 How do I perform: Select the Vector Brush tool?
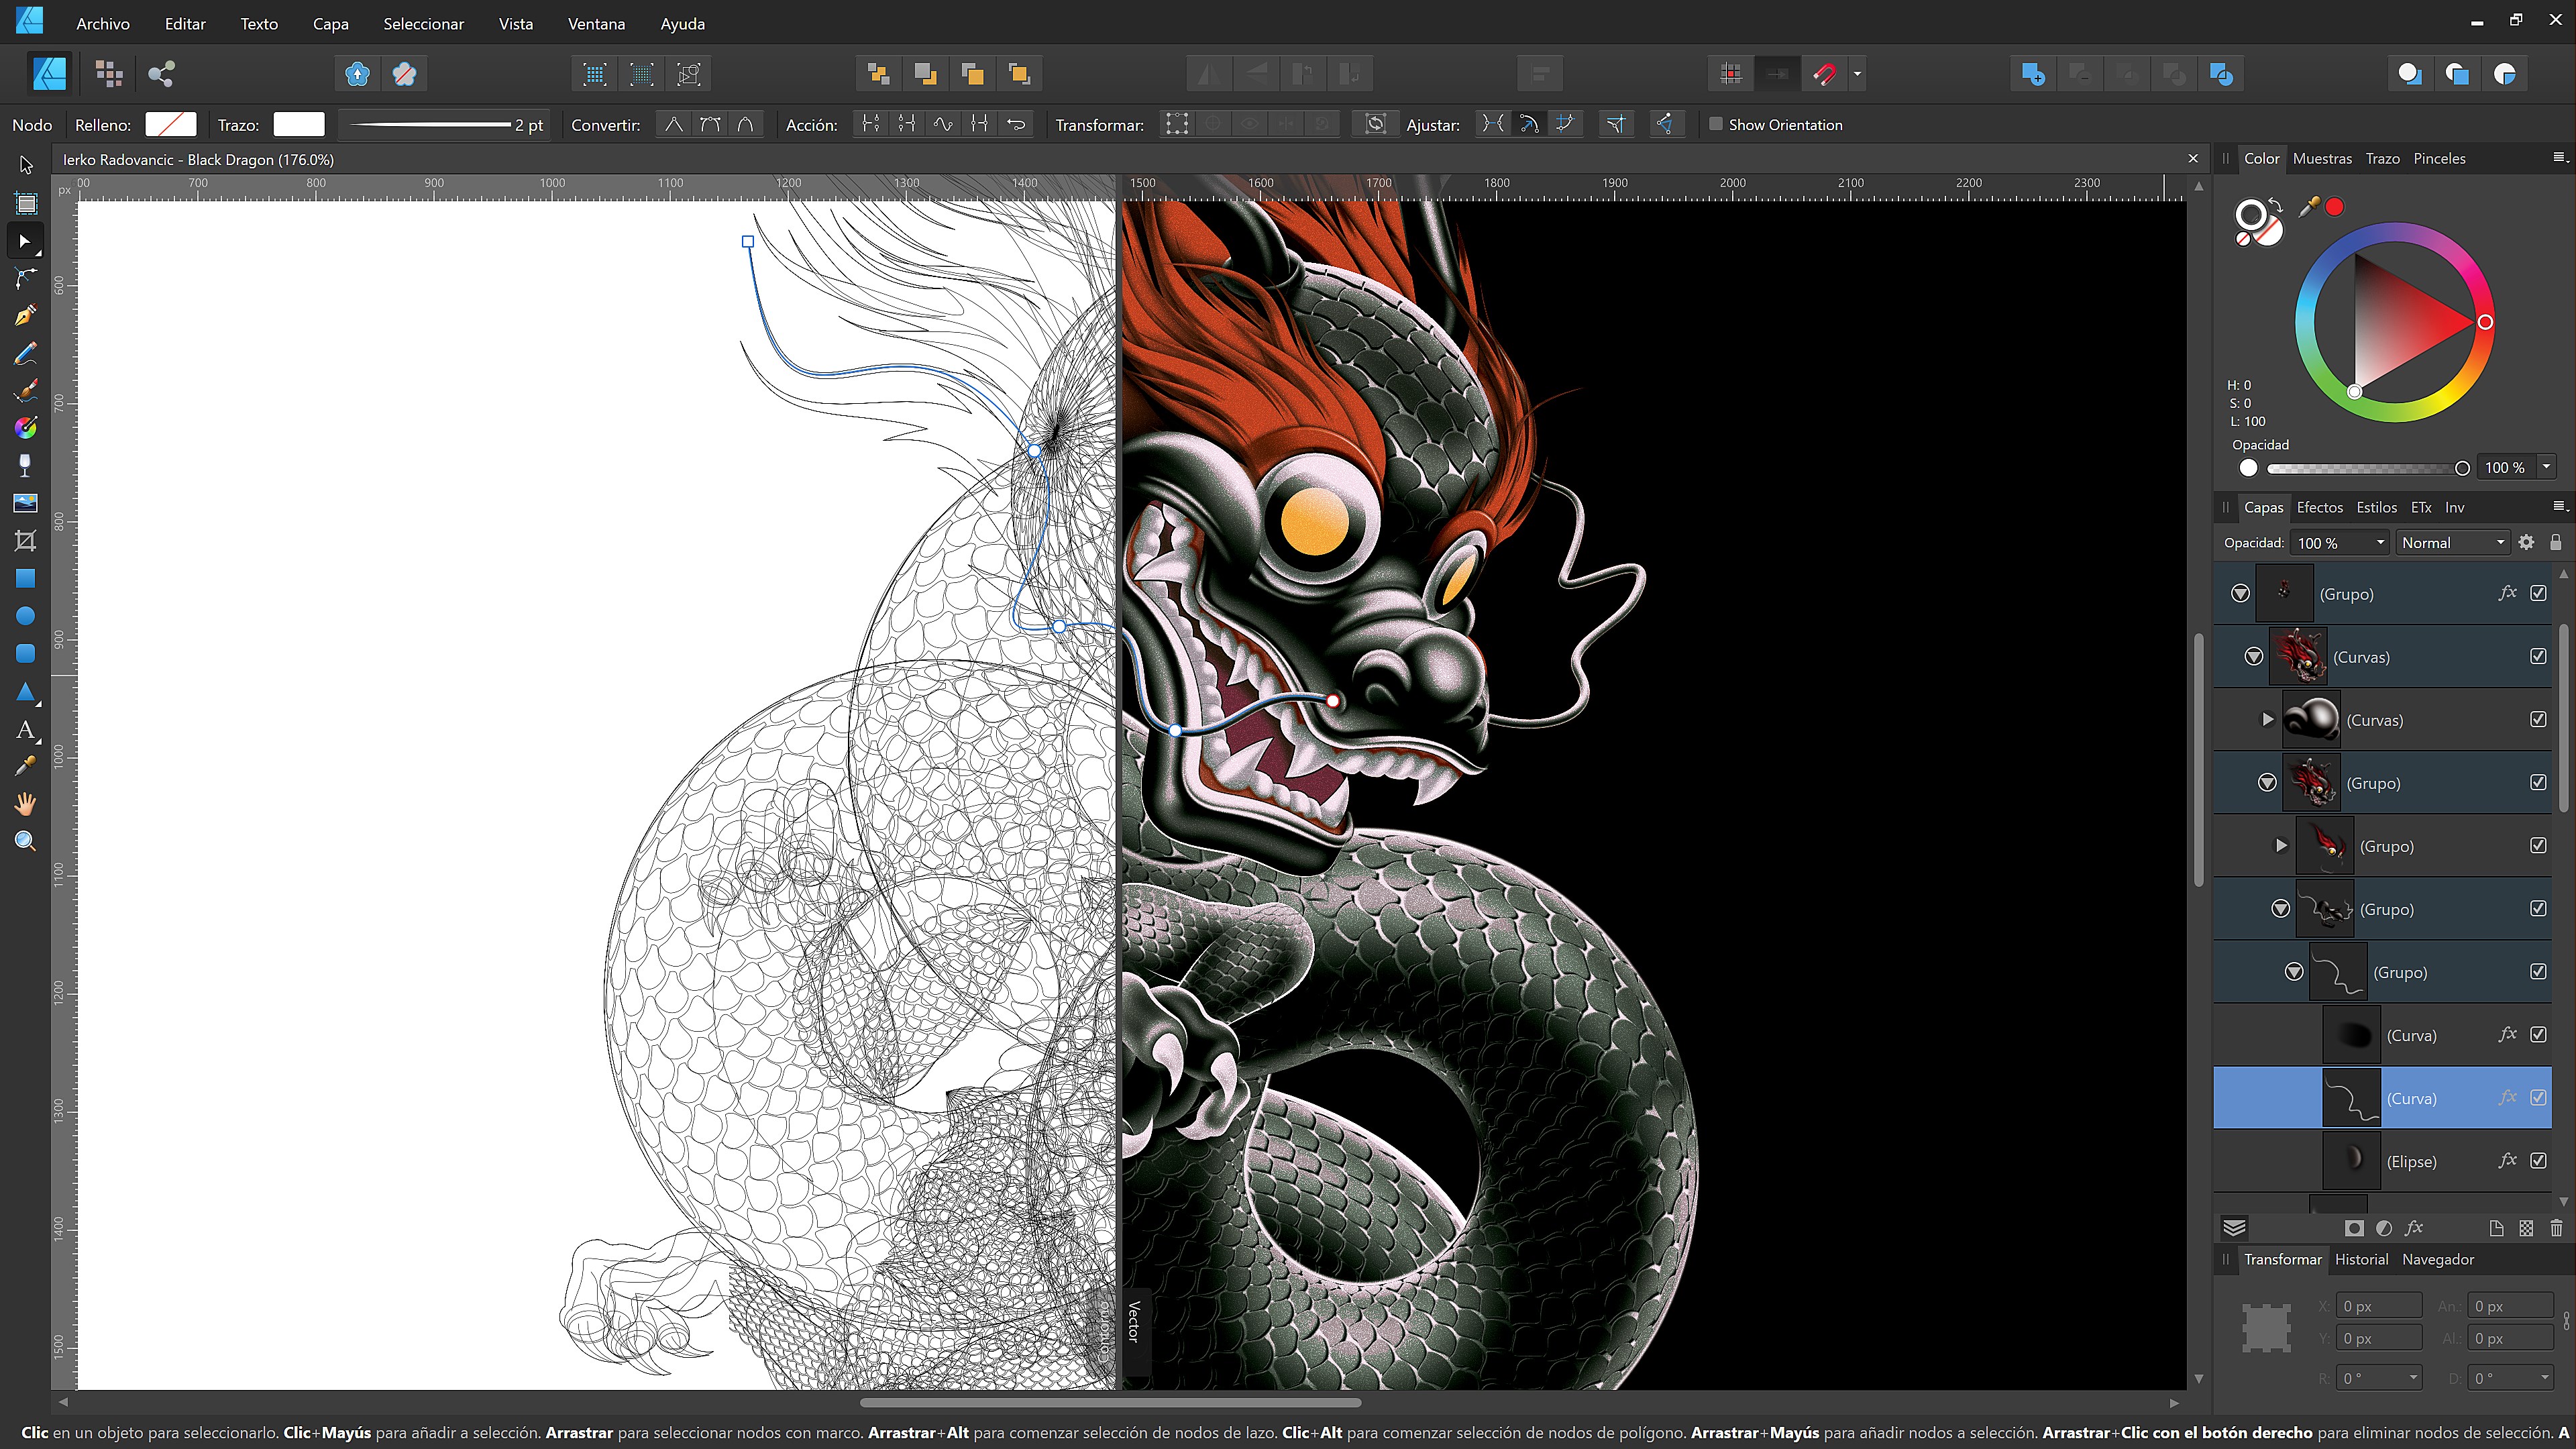(25, 390)
